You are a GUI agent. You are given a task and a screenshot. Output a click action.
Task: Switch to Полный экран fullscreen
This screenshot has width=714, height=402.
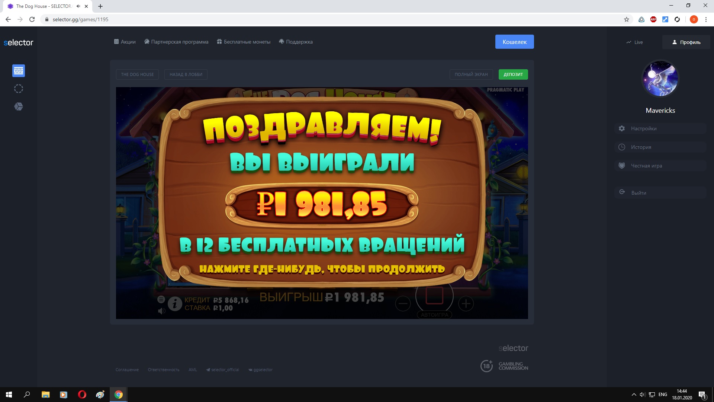click(x=471, y=74)
